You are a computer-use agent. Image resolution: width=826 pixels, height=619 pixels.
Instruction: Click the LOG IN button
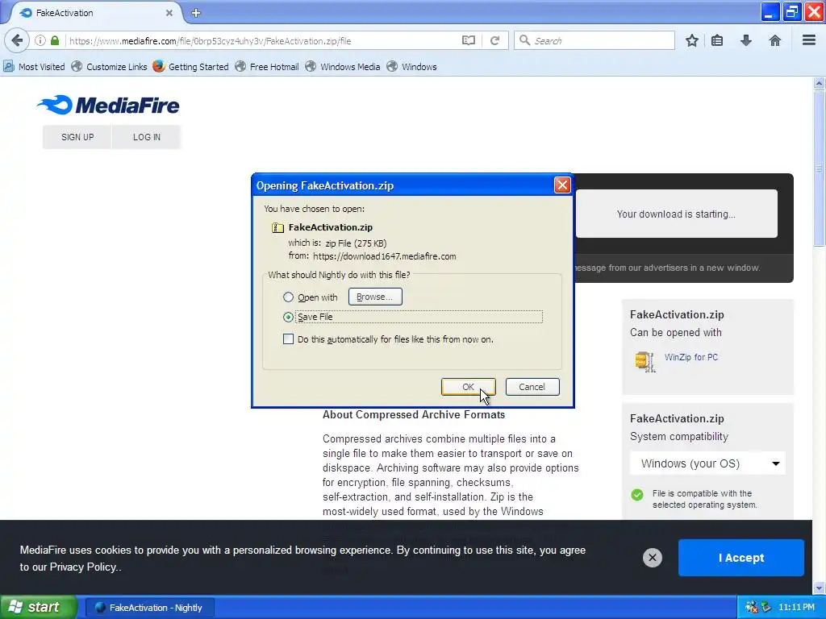tap(147, 137)
